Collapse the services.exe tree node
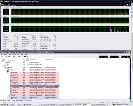Viewport: 133px width, 106px height. pos(8,72)
